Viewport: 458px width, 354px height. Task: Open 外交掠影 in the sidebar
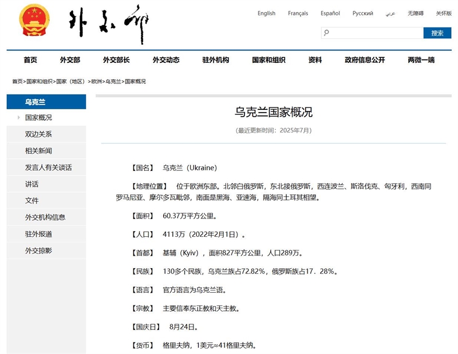click(x=38, y=250)
